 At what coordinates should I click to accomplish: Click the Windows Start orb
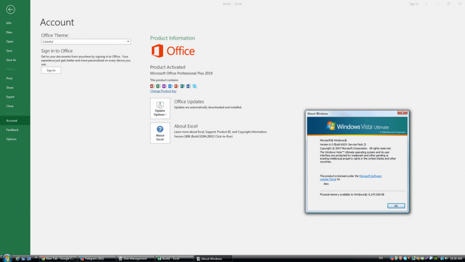click(7, 258)
